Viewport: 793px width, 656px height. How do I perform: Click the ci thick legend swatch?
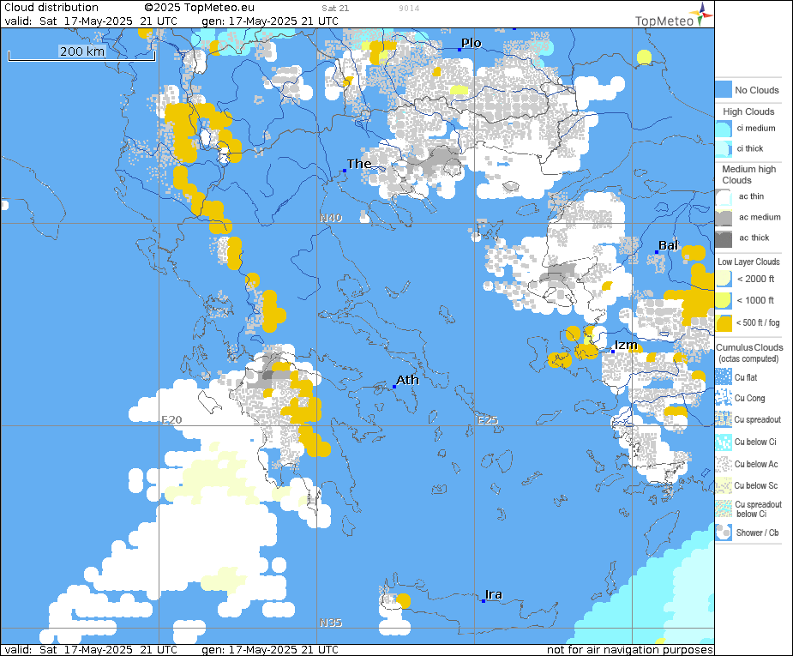(x=724, y=148)
